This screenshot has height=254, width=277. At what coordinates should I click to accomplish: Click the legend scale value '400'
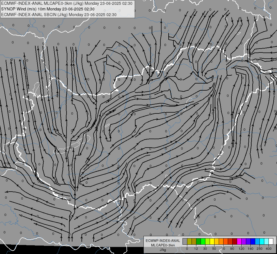coord(269,249)
